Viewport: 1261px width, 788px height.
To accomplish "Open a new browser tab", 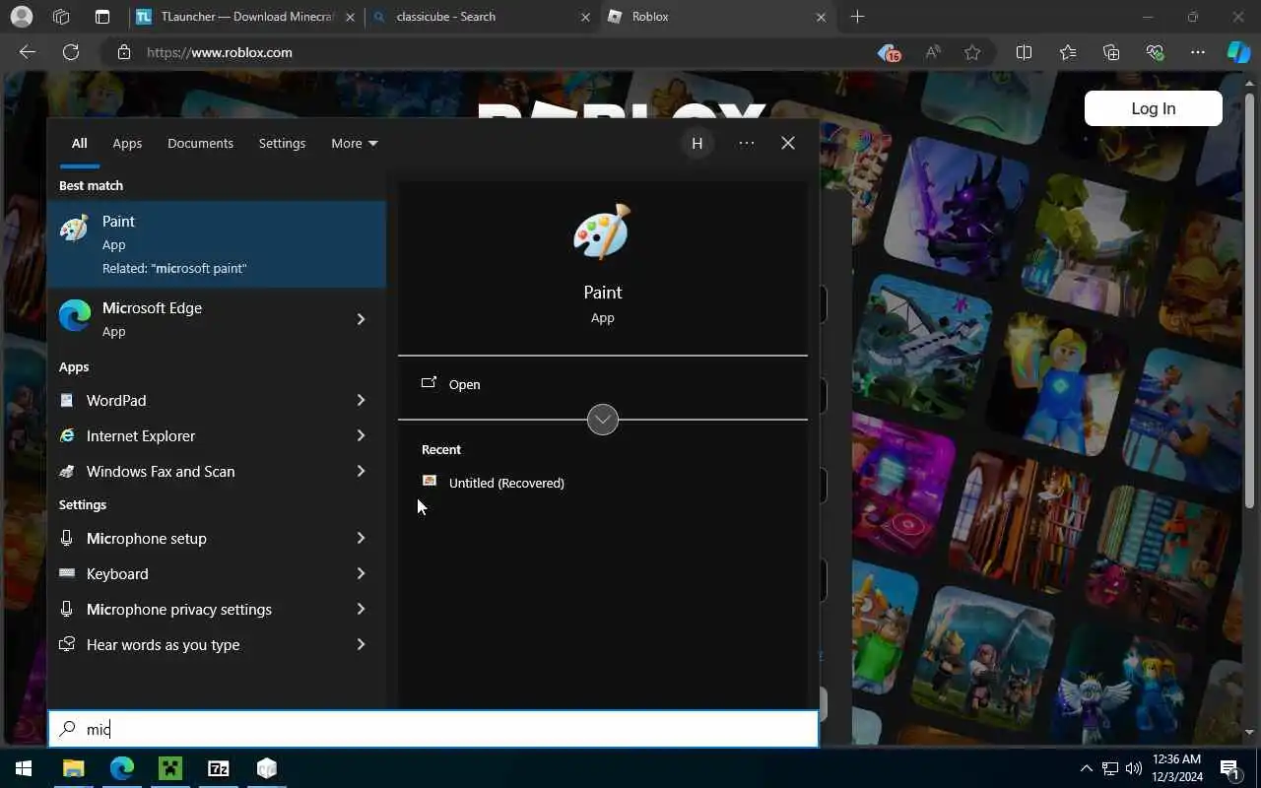I will [x=857, y=17].
